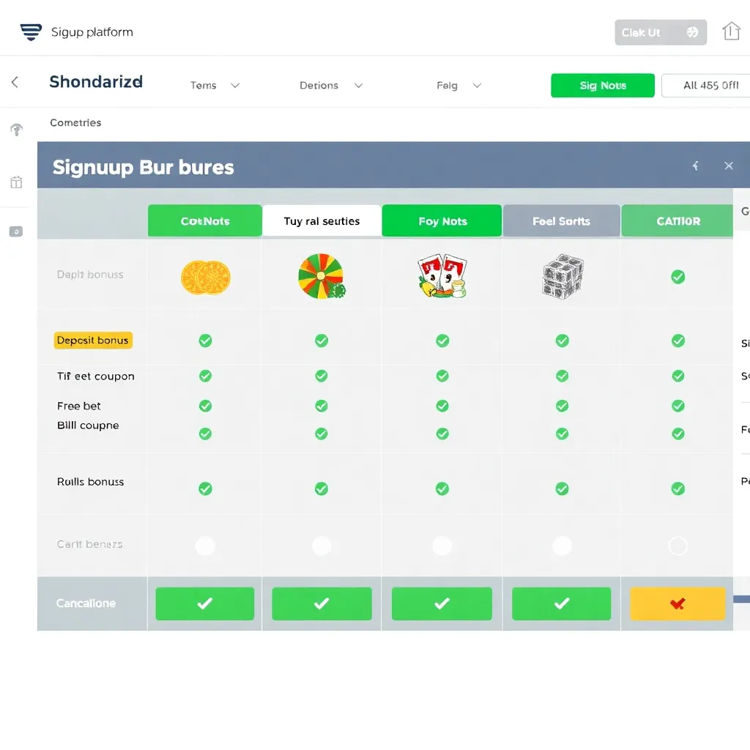Select empty Carit benezs circle under CATIIOR
Screen dimensions: 750x750
[678, 546]
